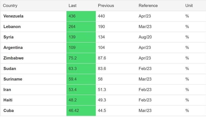Sort table by Last column header
Image resolution: width=206 pixels, height=117 pixels.
72,5
